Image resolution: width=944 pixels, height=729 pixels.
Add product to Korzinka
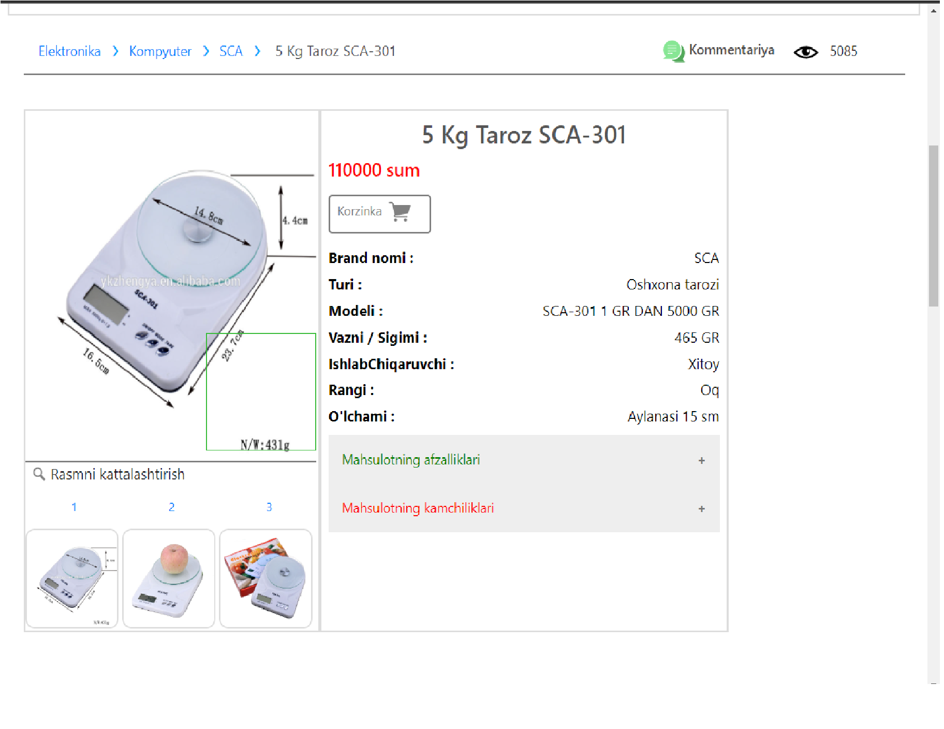[x=379, y=214]
